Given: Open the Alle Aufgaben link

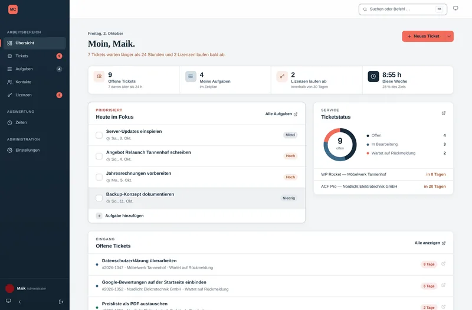Looking at the screenshot, I should (x=281, y=114).
